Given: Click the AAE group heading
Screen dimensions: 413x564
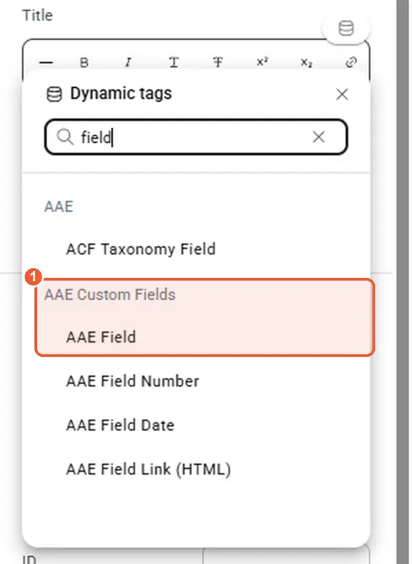Looking at the screenshot, I should coord(59,206).
